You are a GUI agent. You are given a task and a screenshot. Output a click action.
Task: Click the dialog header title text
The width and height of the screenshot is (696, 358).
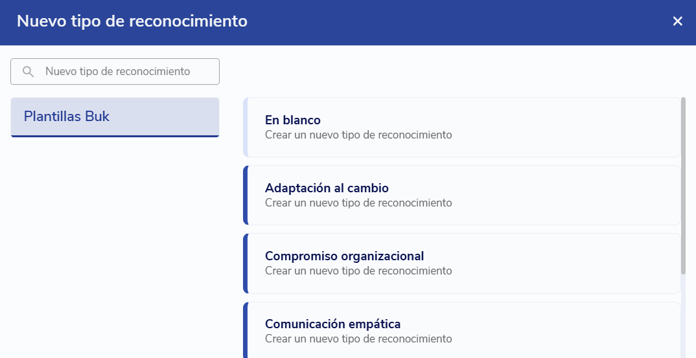[132, 21]
